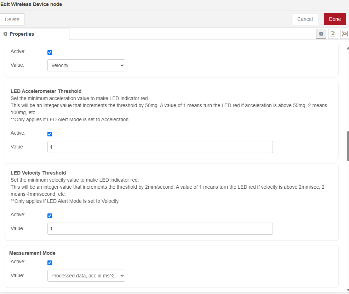Delete the wireless device node
This screenshot has width=349, height=294.
point(12,19)
